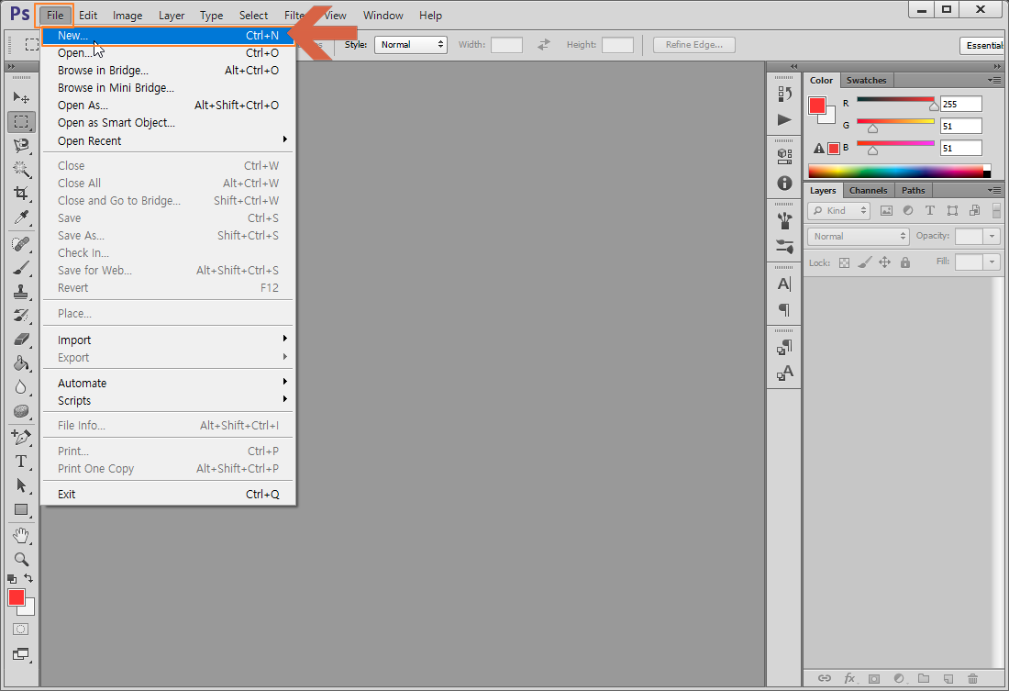This screenshot has width=1009, height=691.
Task: Expand the Open Recent submenu
Action: point(167,140)
